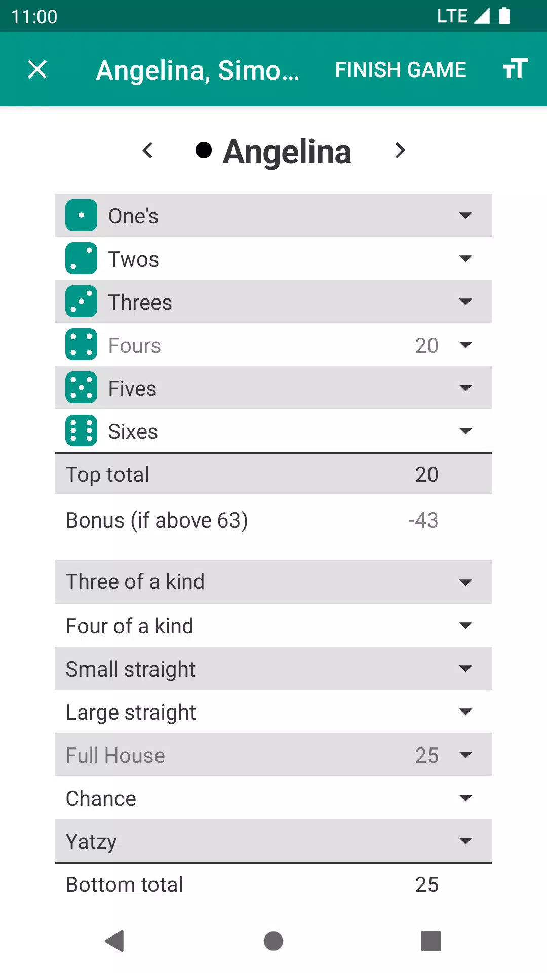Image resolution: width=547 pixels, height=973 pixels.
Task: Tap the Fives dice icon
Action: [x=81, y=388]
